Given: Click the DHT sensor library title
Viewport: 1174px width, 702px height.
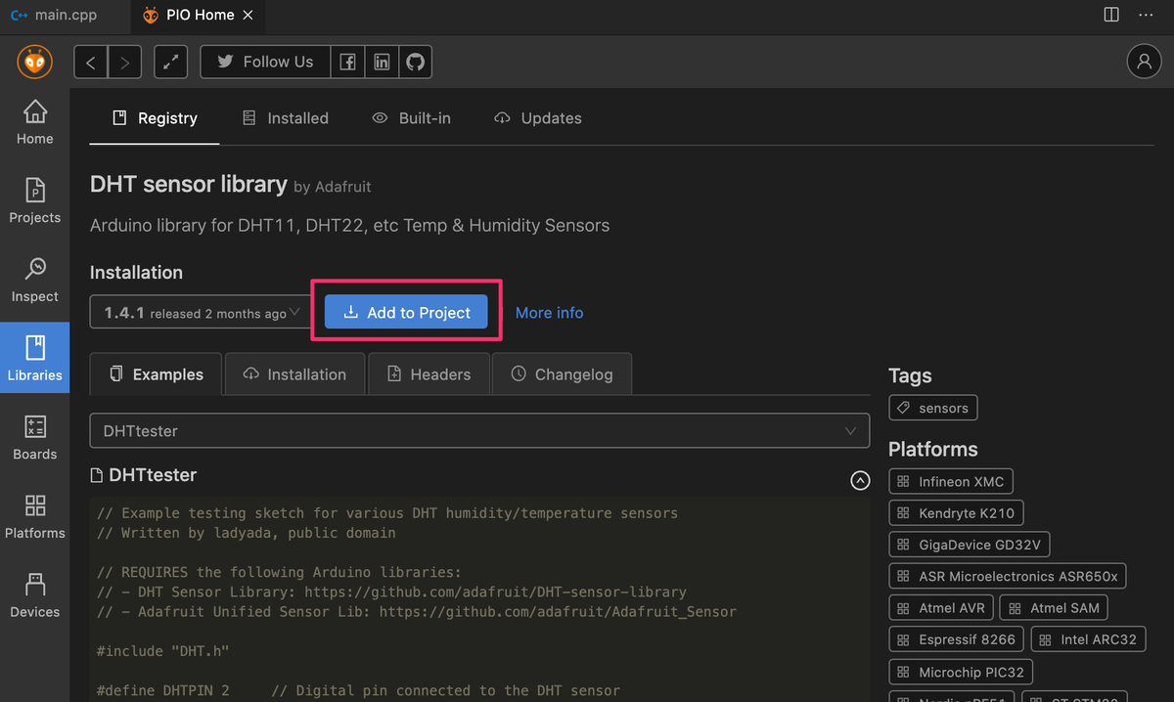Looking at the screenshot, I should (x=188, y=185).
